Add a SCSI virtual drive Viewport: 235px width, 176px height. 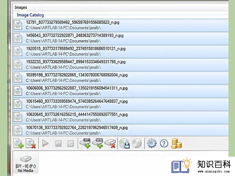[x=97, y=143]
